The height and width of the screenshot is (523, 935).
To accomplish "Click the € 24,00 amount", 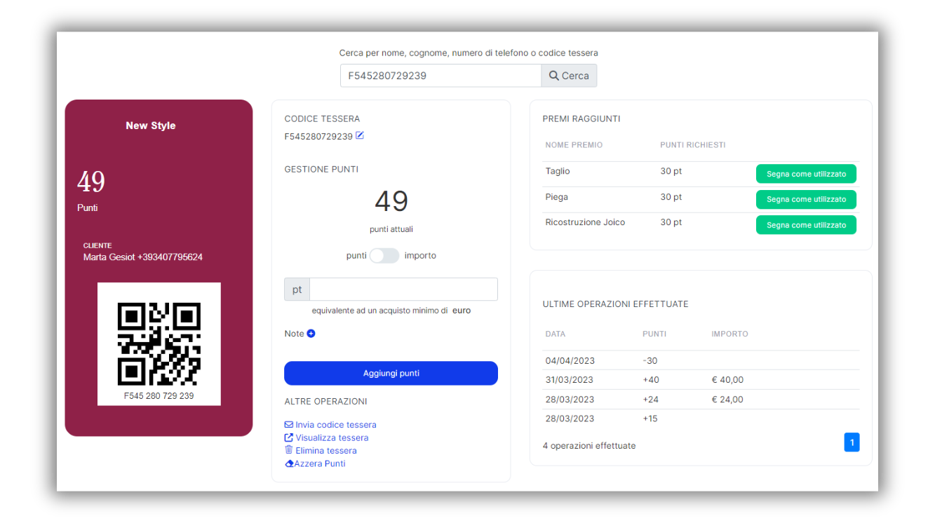I will (727, 400).
